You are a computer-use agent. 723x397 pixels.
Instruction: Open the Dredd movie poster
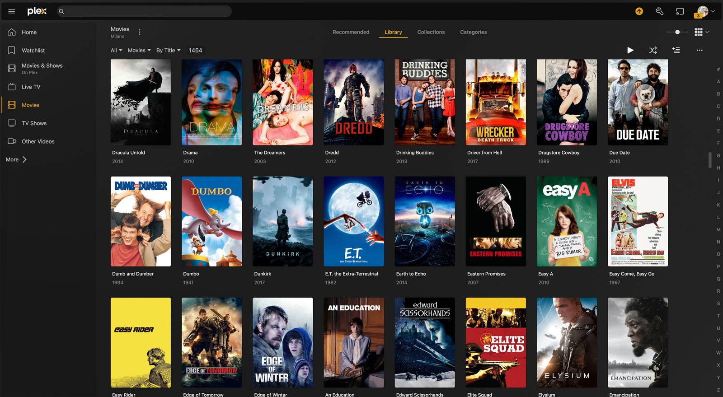(354, 102)
